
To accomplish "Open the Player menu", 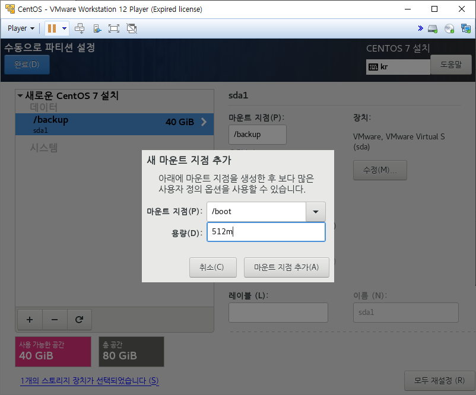I will 21,28.
